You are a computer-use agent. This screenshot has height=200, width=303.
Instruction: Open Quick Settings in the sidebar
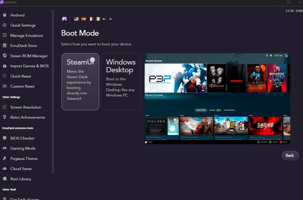pyautogui.click(x=23, y=25)
